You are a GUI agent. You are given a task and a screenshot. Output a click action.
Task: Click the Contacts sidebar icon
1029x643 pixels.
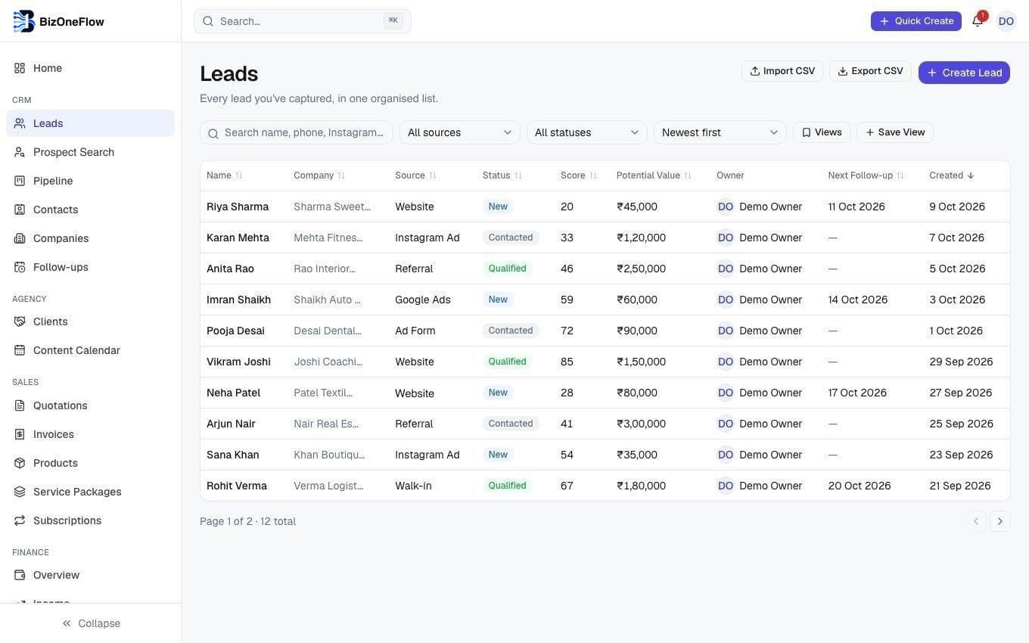pyautogui.click(x=20, y=210)
